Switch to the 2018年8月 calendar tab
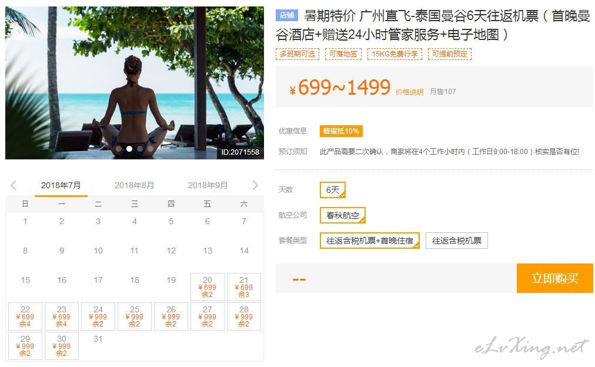The image size is (595, 367). [x=134, y=185]
